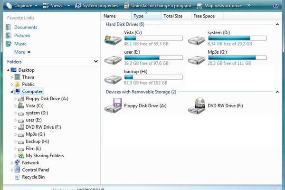Image resolution: width=285 pixels, height=190 pixels.
Task: Click the system (D:) capacity bar
Action: point(237,38)
